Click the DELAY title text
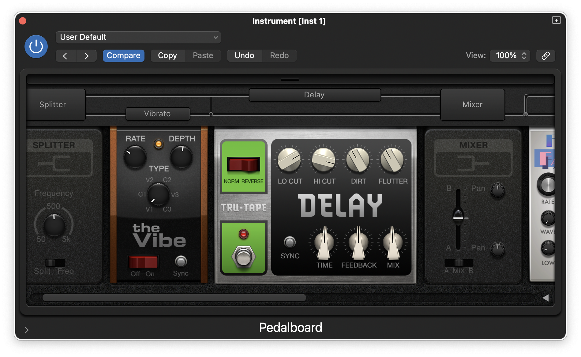The height and width of the screenshot is (357, 581). 340,205
